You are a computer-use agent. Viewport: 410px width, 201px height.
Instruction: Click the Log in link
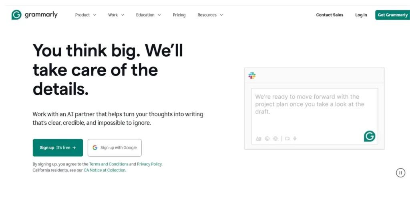point(361,15)
